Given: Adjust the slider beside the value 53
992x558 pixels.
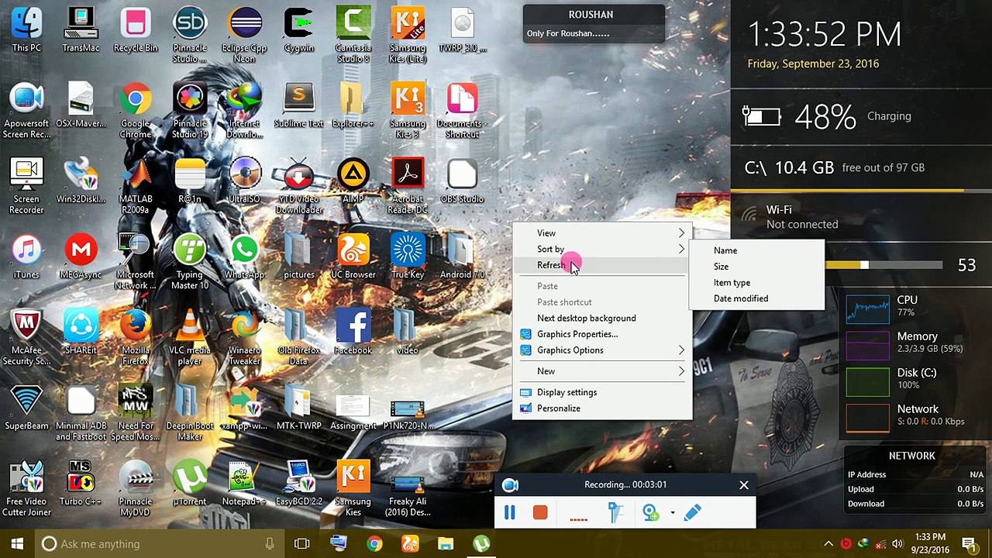Looking at the screenshot, I should [864, 265].
